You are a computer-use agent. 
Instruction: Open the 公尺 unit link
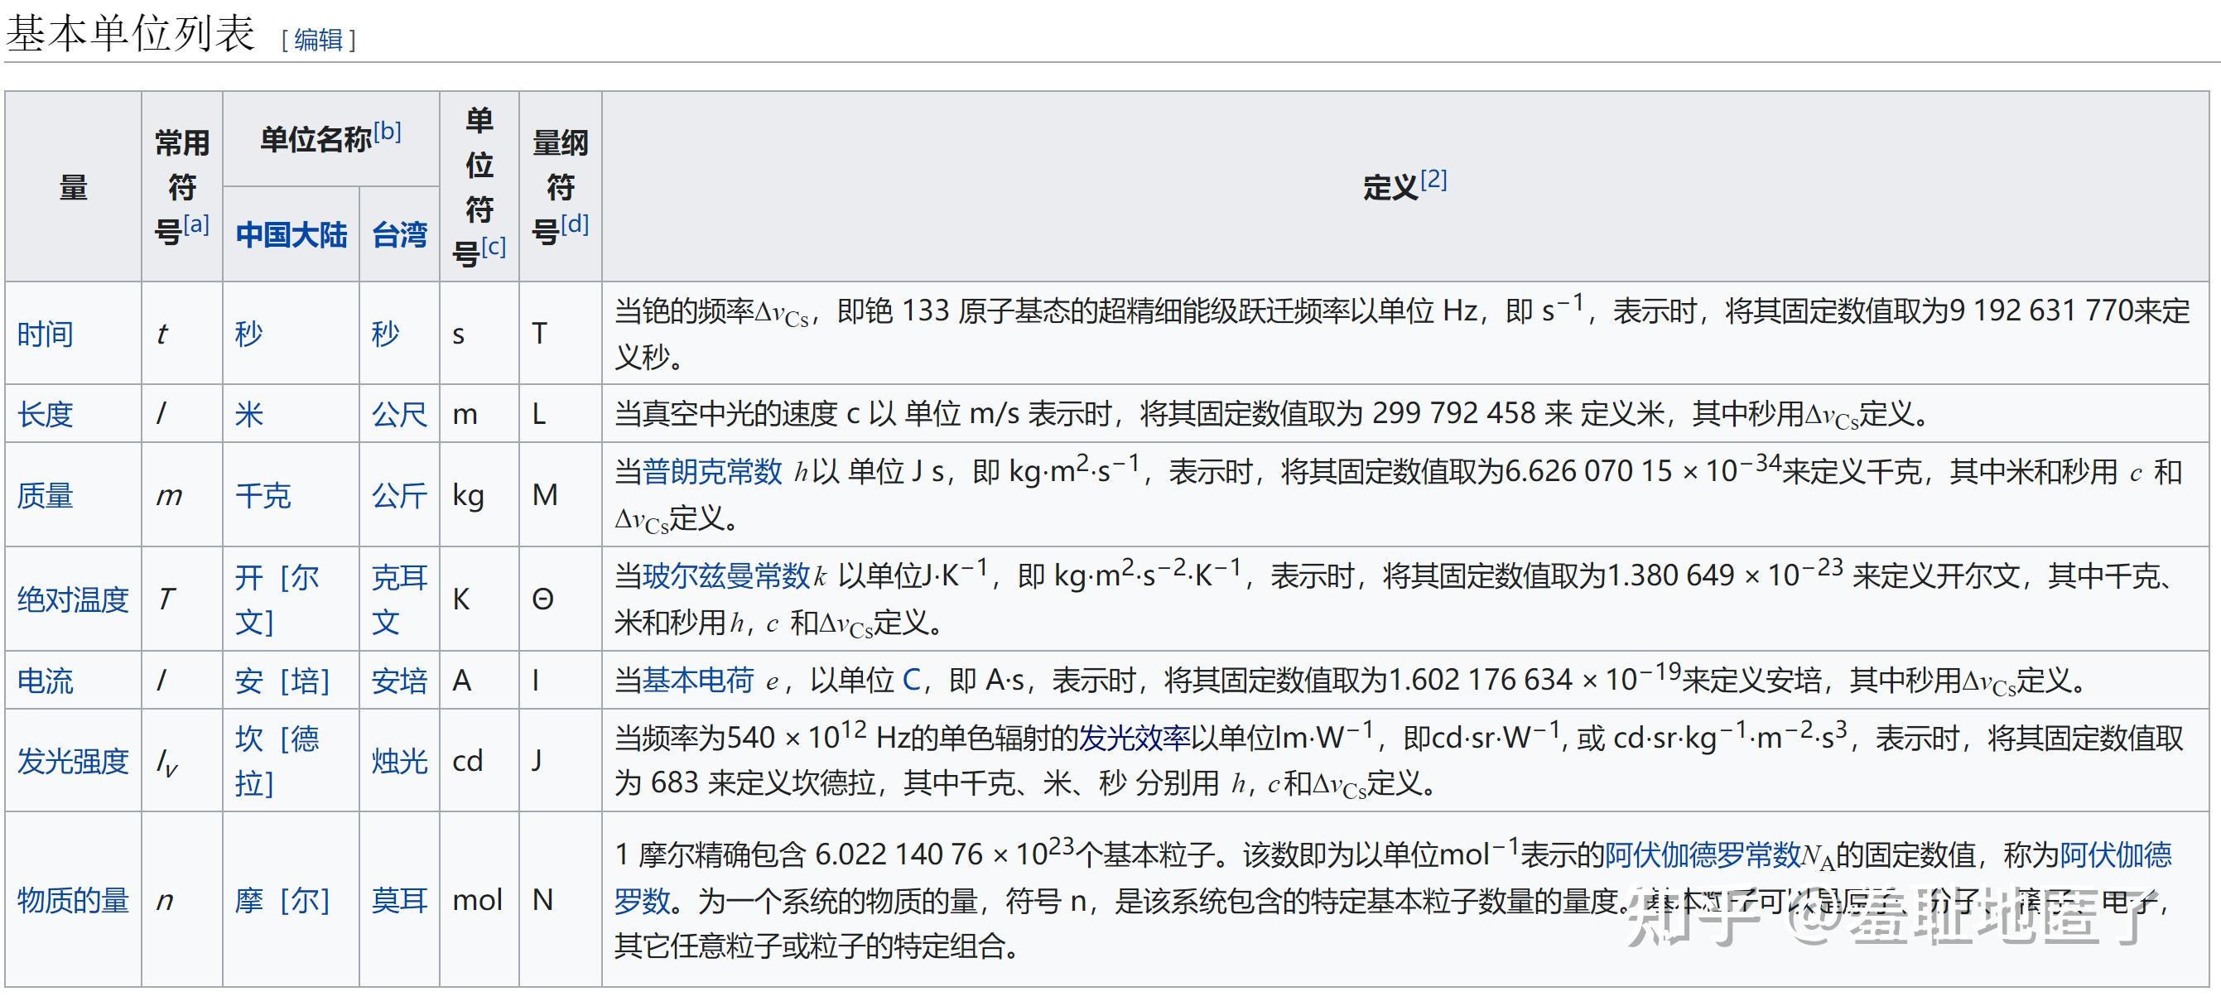click(x=399, y=415)
